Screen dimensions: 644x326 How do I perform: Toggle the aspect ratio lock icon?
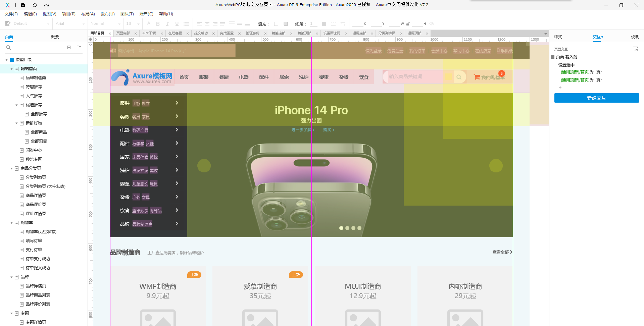click(x=408, y=24)
